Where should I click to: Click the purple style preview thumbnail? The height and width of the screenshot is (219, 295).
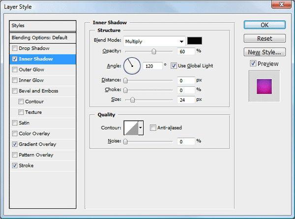(x=264, y=87)
